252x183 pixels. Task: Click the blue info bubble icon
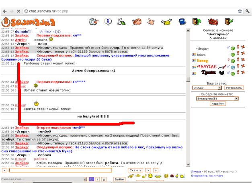[108, 21]
